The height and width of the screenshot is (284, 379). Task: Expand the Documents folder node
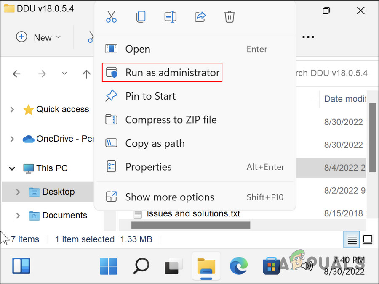click(x=18, y=216)
